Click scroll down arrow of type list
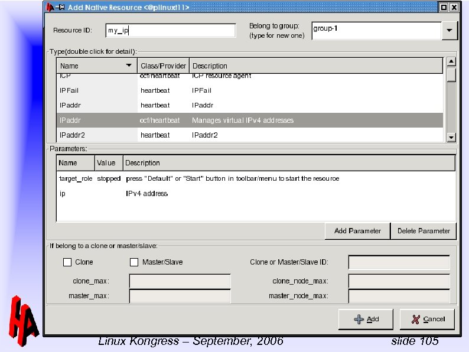469x352 pixels. tap(451, 137)
